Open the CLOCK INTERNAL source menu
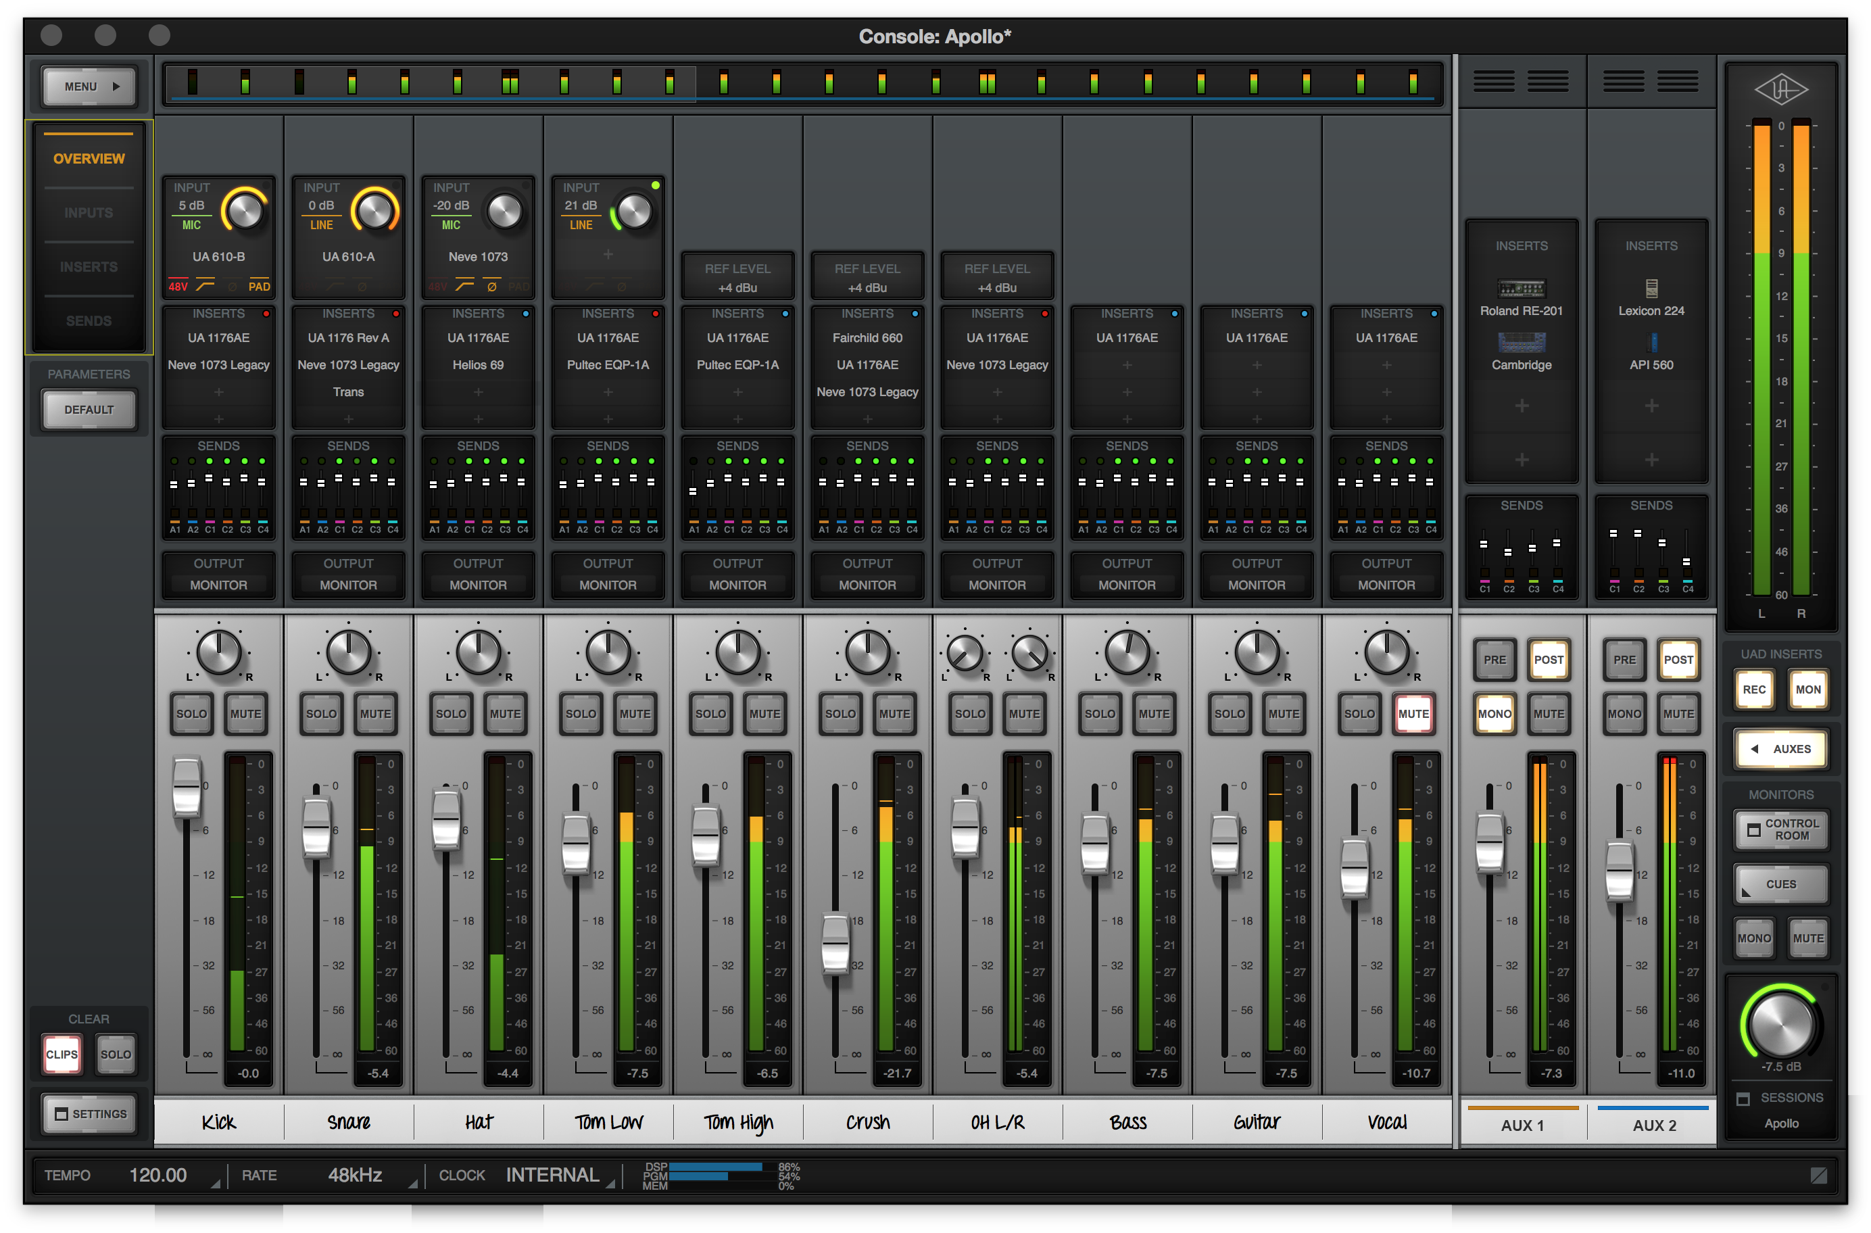 (x=552, y=1175)
